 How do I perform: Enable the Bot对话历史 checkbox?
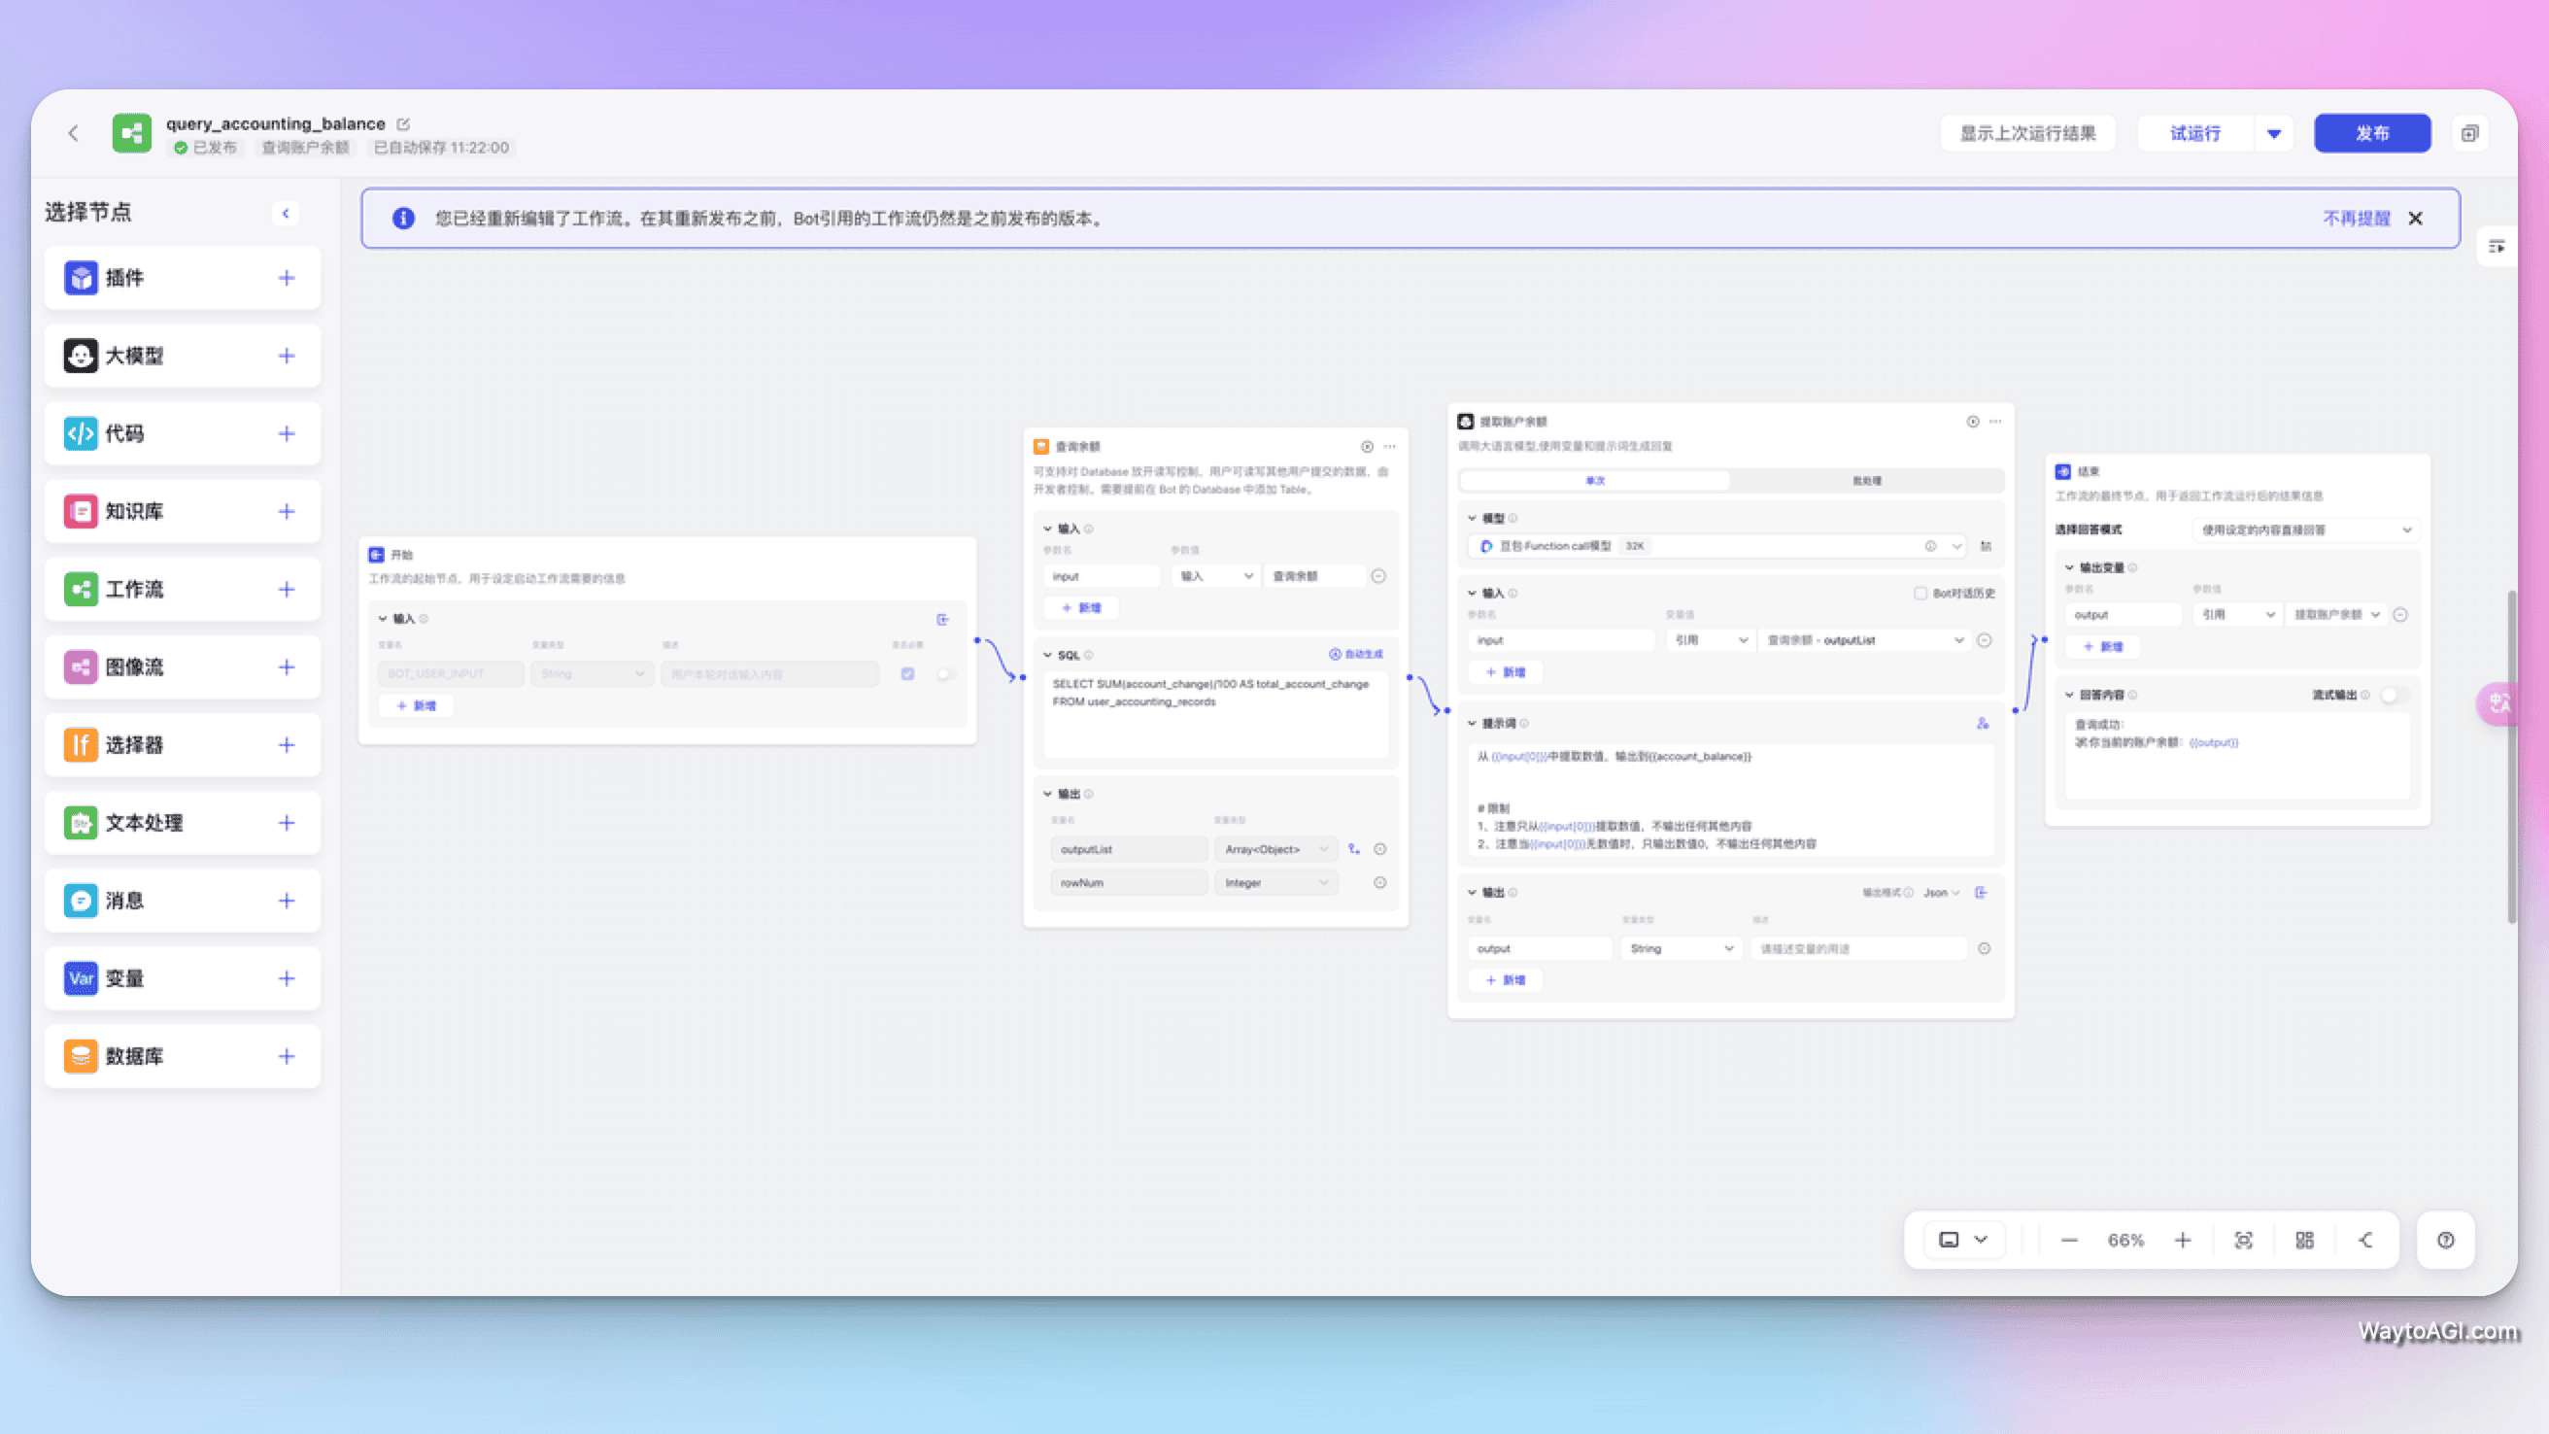pos(1920,593)
